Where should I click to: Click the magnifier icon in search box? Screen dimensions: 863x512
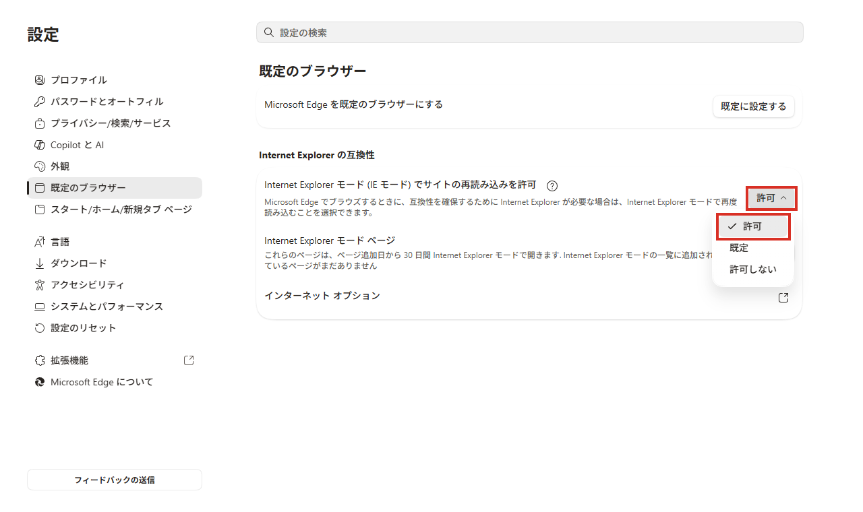pos(268,32)
